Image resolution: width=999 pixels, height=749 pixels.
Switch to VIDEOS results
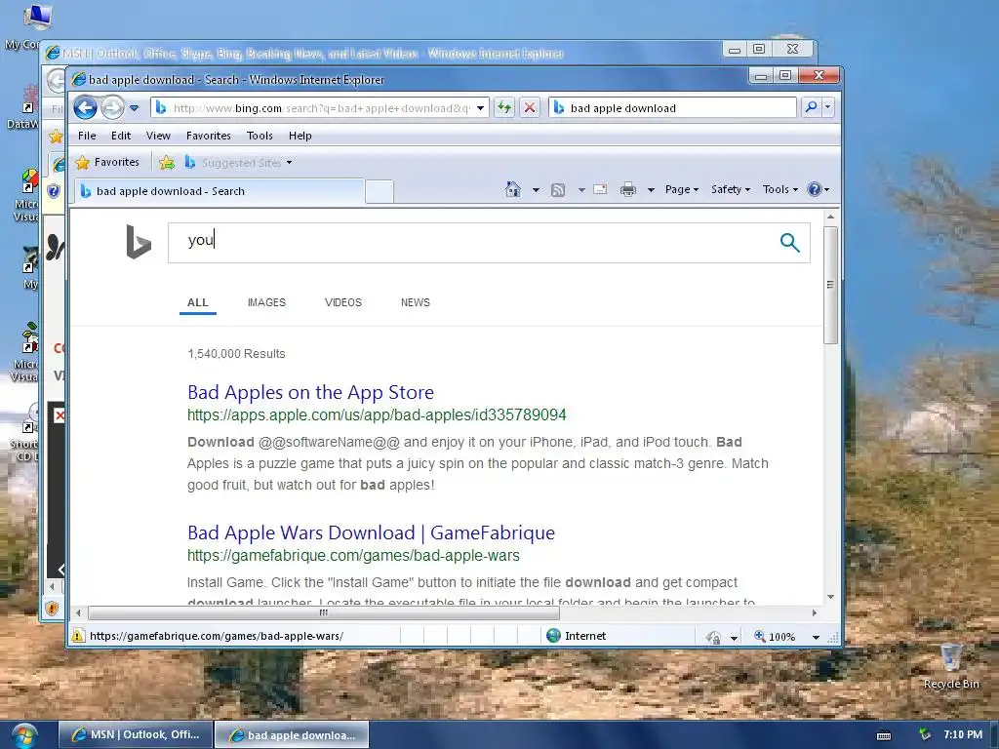(342, 302)
